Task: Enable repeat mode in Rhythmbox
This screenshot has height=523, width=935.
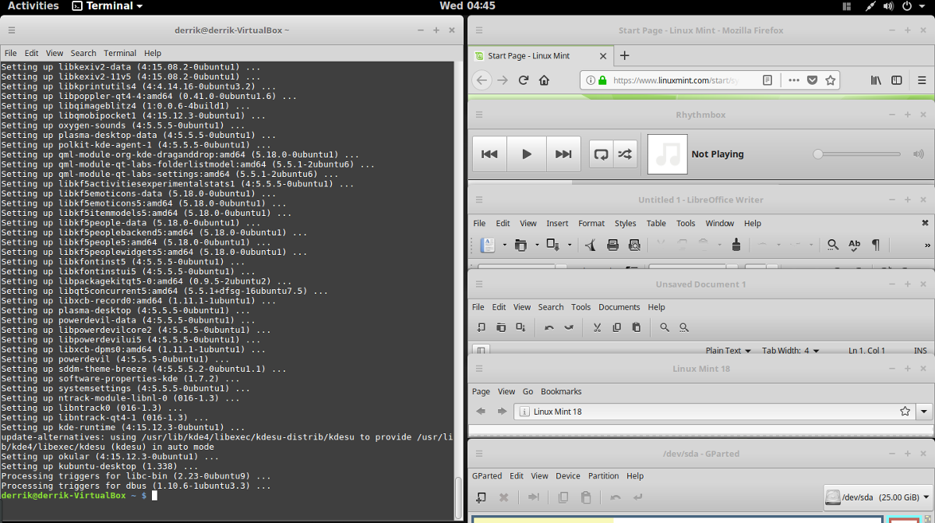Action: pos(600,154)
